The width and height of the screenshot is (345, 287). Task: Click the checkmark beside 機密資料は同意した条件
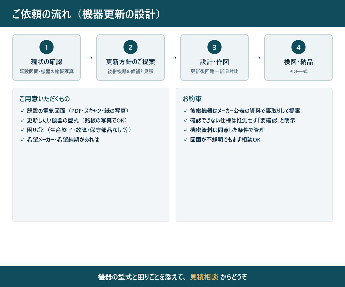tap(186, 130)
